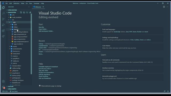The height and width of the screenshot is (96, 171).
Task: Click the More... recent link
Action: (x=41, y=54)
